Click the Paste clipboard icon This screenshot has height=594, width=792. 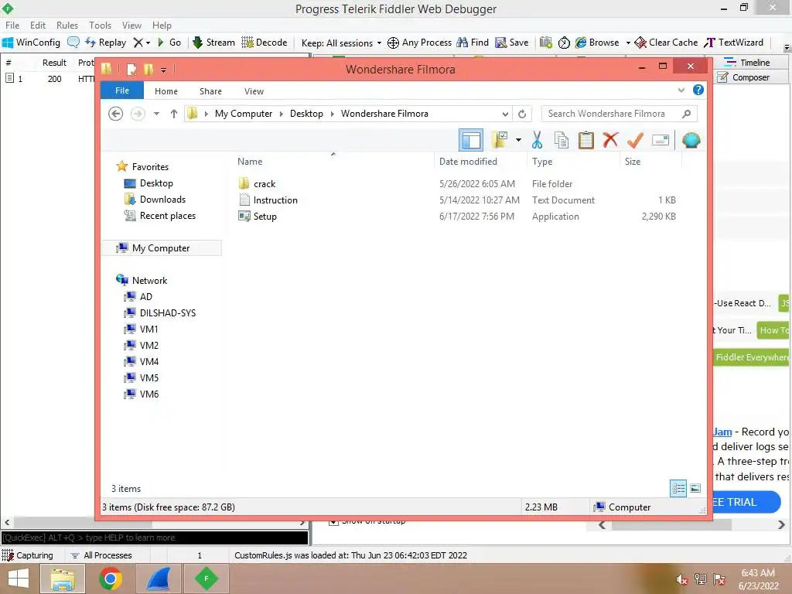tap(586, 140)
